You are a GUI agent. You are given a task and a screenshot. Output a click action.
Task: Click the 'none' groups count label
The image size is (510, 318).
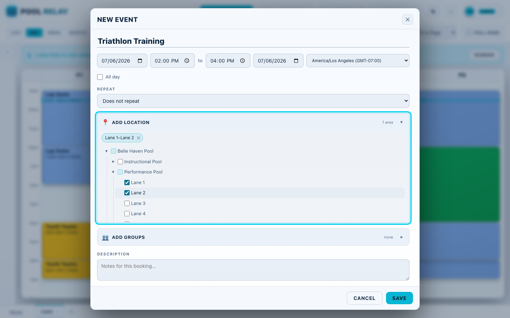[x=389, y=237]
